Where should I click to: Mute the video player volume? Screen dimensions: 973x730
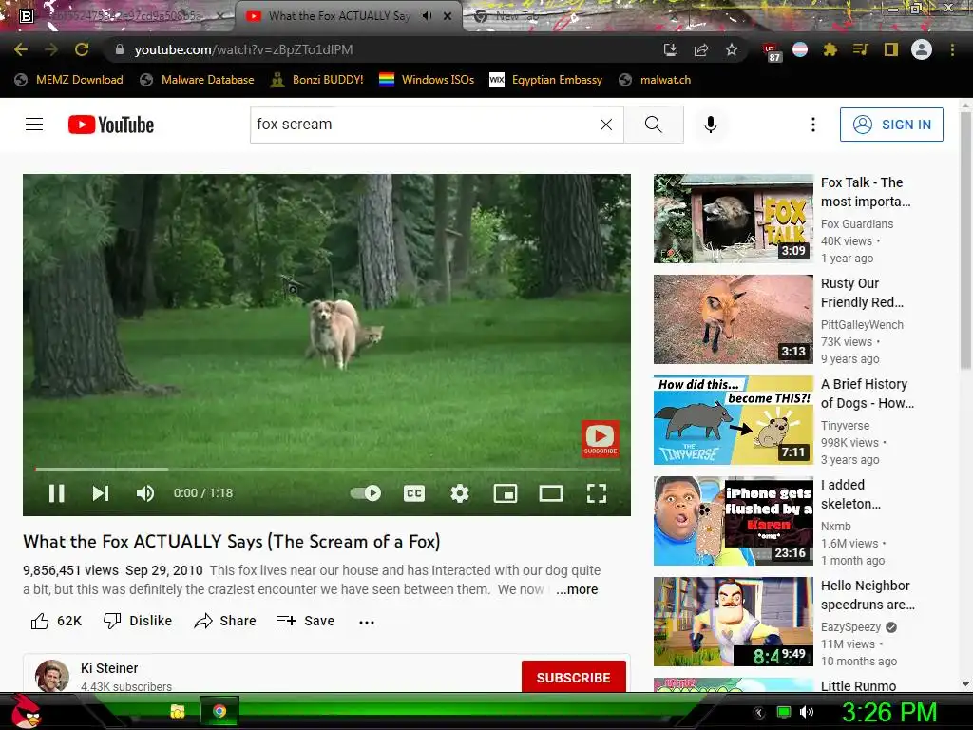tap(145, 493)
